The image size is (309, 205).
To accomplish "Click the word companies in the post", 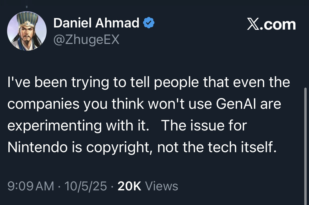I will click(x=43, y=104).
